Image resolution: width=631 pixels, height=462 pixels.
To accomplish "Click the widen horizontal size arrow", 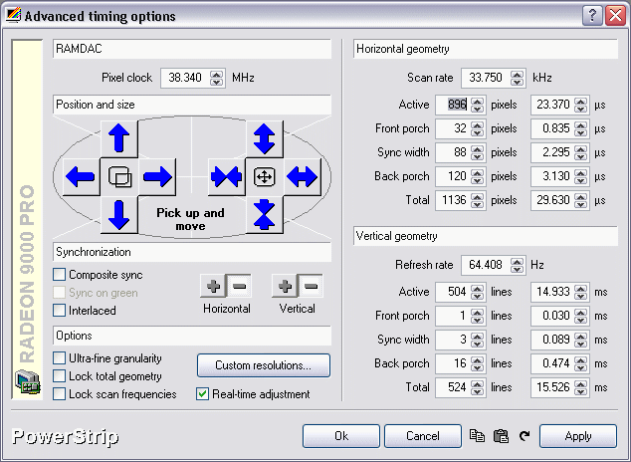I will [303, 177].
